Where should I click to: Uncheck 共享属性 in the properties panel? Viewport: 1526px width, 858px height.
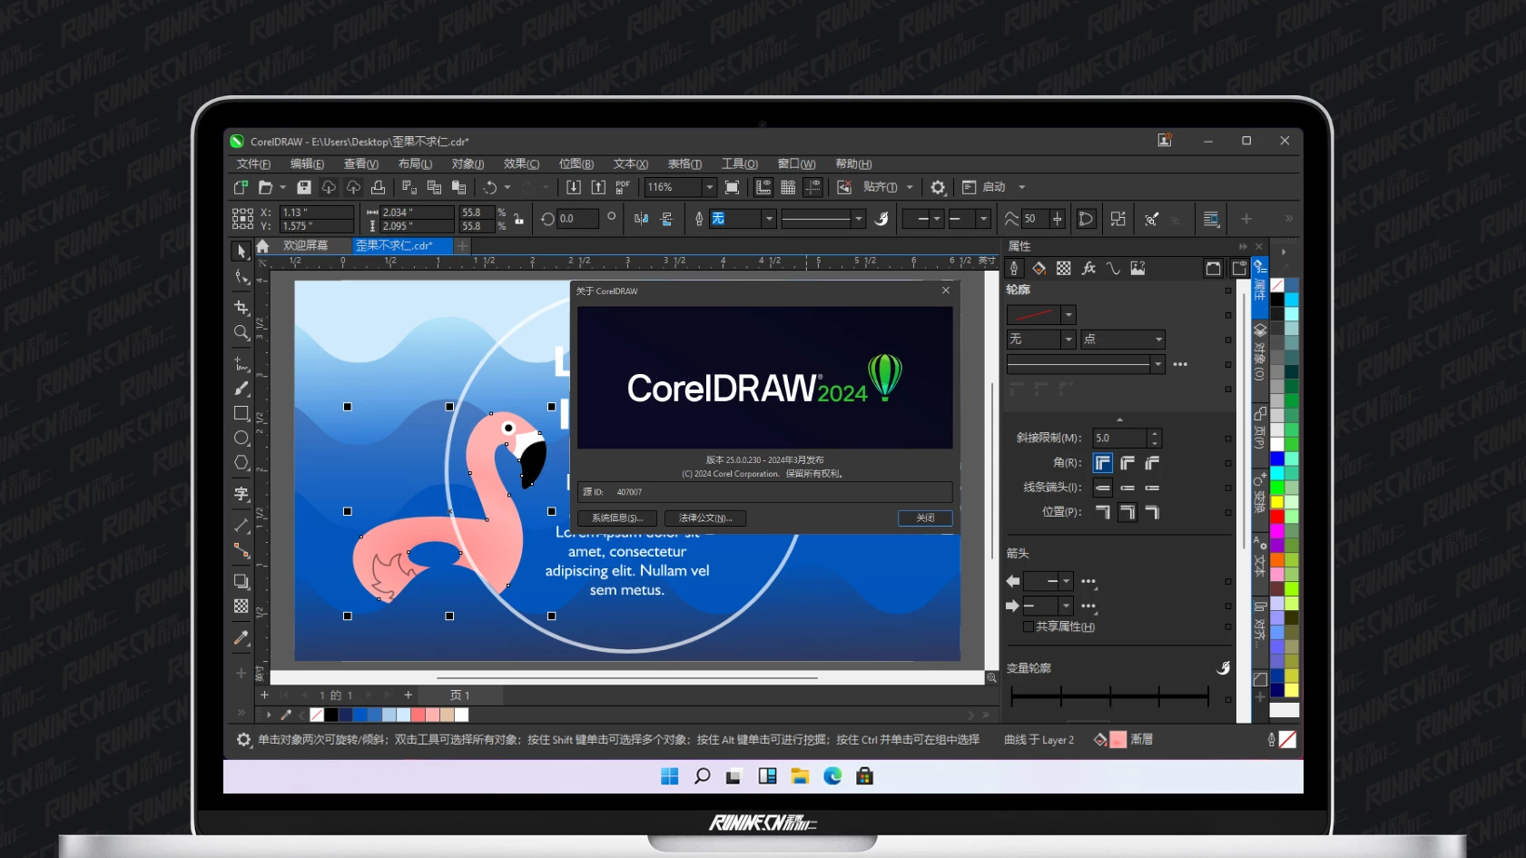(x=1027, y=626)
